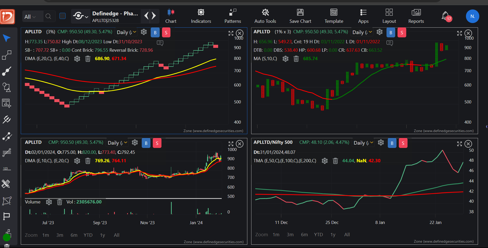The width and height of the screenshot is (488, 248).
Task: Select the brush drawing tool
Action: point(7,71)
